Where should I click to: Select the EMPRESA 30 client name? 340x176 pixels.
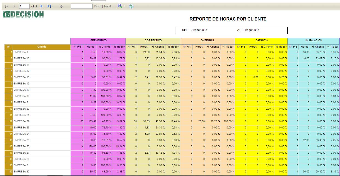21,172
